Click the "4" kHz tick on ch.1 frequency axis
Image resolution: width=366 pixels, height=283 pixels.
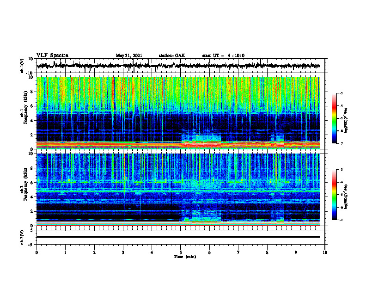click(x=32, y=121)
